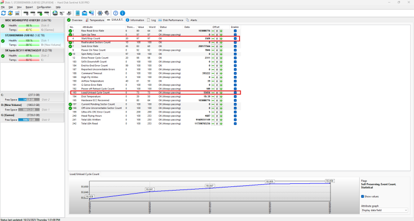
Task: Open the Attribute graph dropdown
Action: tap(385, 210)
